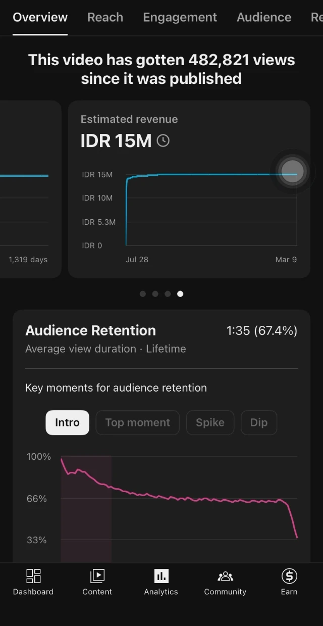The height and width of the screenshot is (626, 323).
Task: Tap the clock icon beside IDR 15M
Action: coord(163,141)
